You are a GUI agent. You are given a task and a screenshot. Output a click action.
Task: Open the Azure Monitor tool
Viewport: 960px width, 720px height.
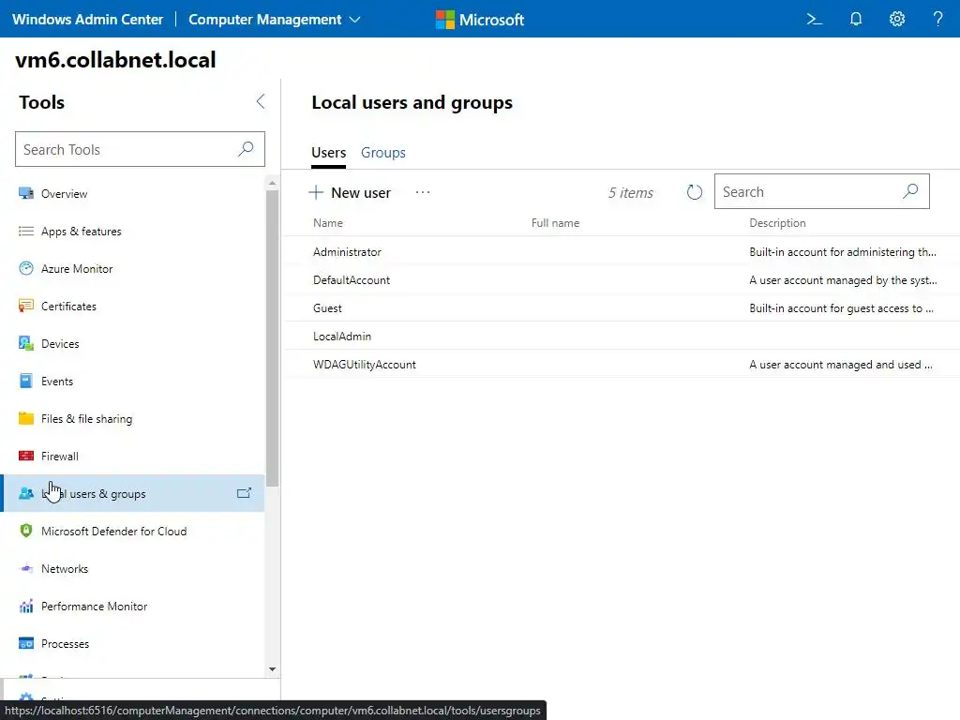(x=77, y=269)
